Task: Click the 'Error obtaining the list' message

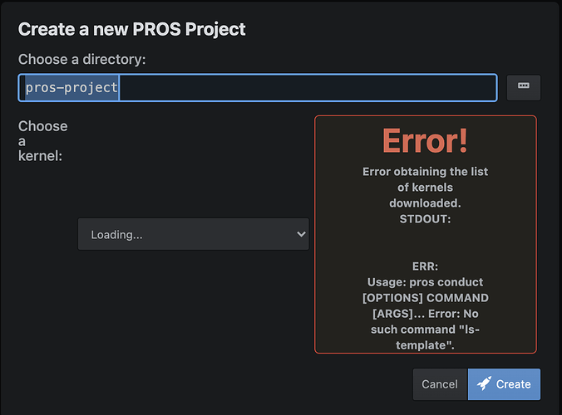Action: 425,172
